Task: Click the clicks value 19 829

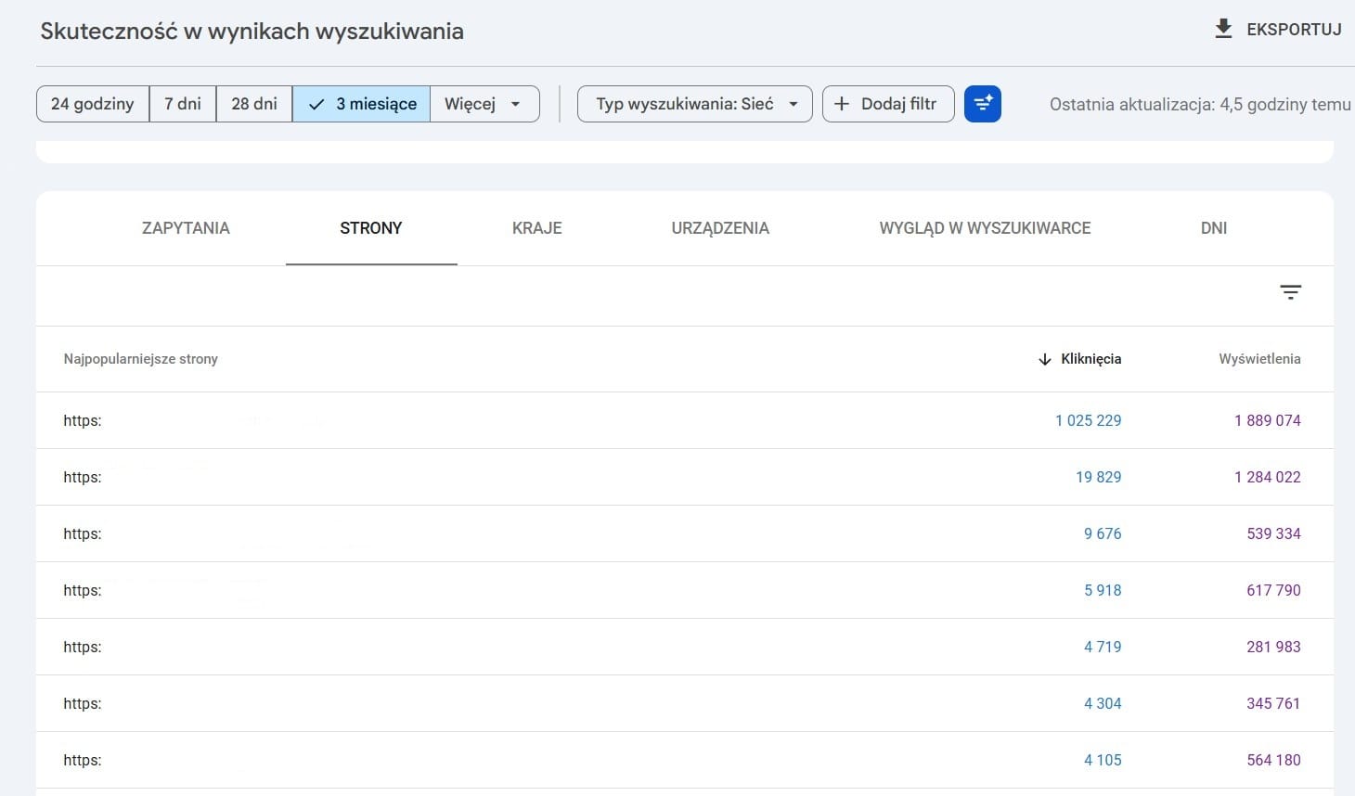Action: point(1098,477)
